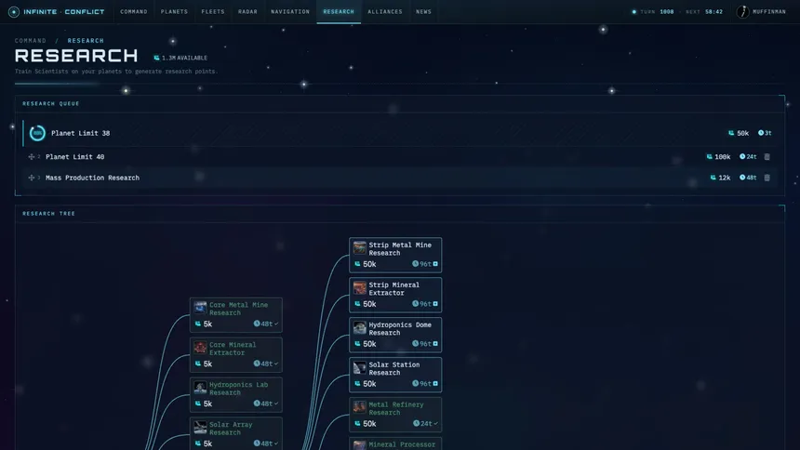The height and width of the screenshot is (450, 800).
Task: Click the 1.3M Available research points text
Action: [x=185, y=59]
